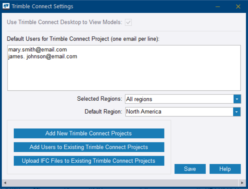Screen dimensions: 248x189
Task: Expand the Selected Regions dropdown arrow
Action: (x=237, y=99)
